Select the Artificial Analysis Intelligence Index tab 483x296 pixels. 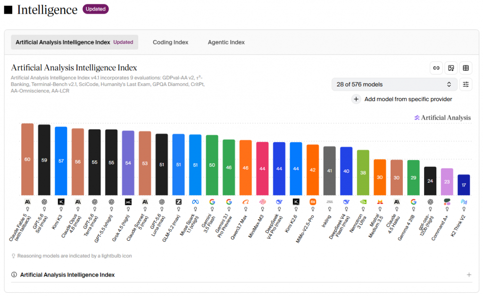click(75, 42)
